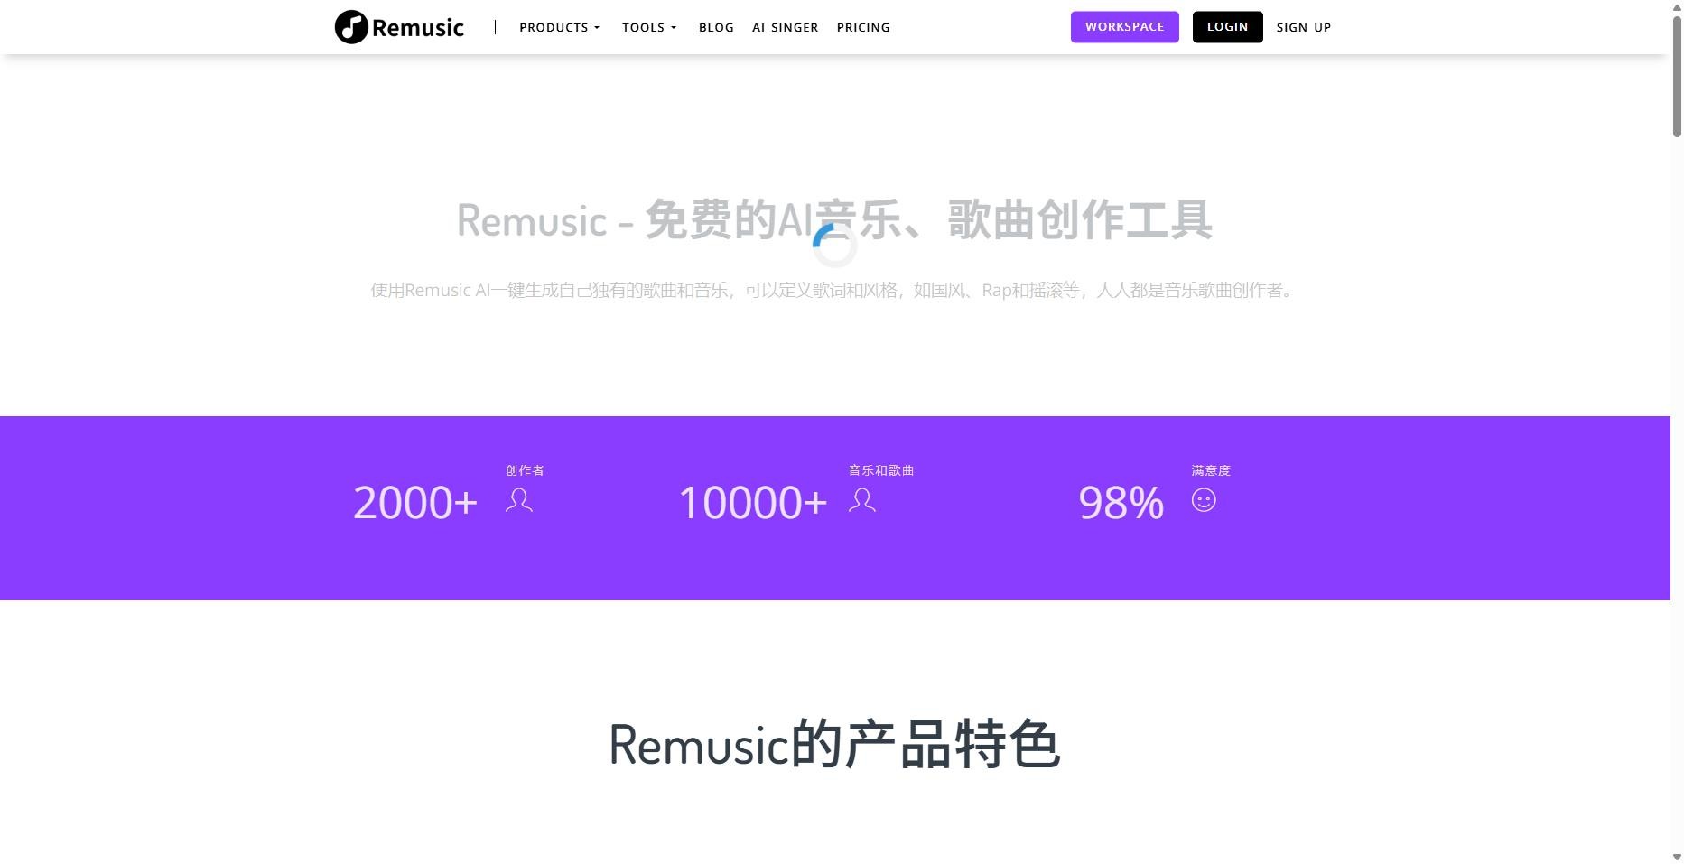Expand the TOOLS dropdown menu
The height and width of the screenshot is (864, 1684).
(x=649, y=27)
